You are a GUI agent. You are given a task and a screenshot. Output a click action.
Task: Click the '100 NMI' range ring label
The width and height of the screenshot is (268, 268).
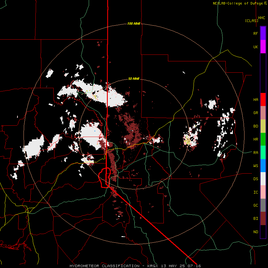134,24
